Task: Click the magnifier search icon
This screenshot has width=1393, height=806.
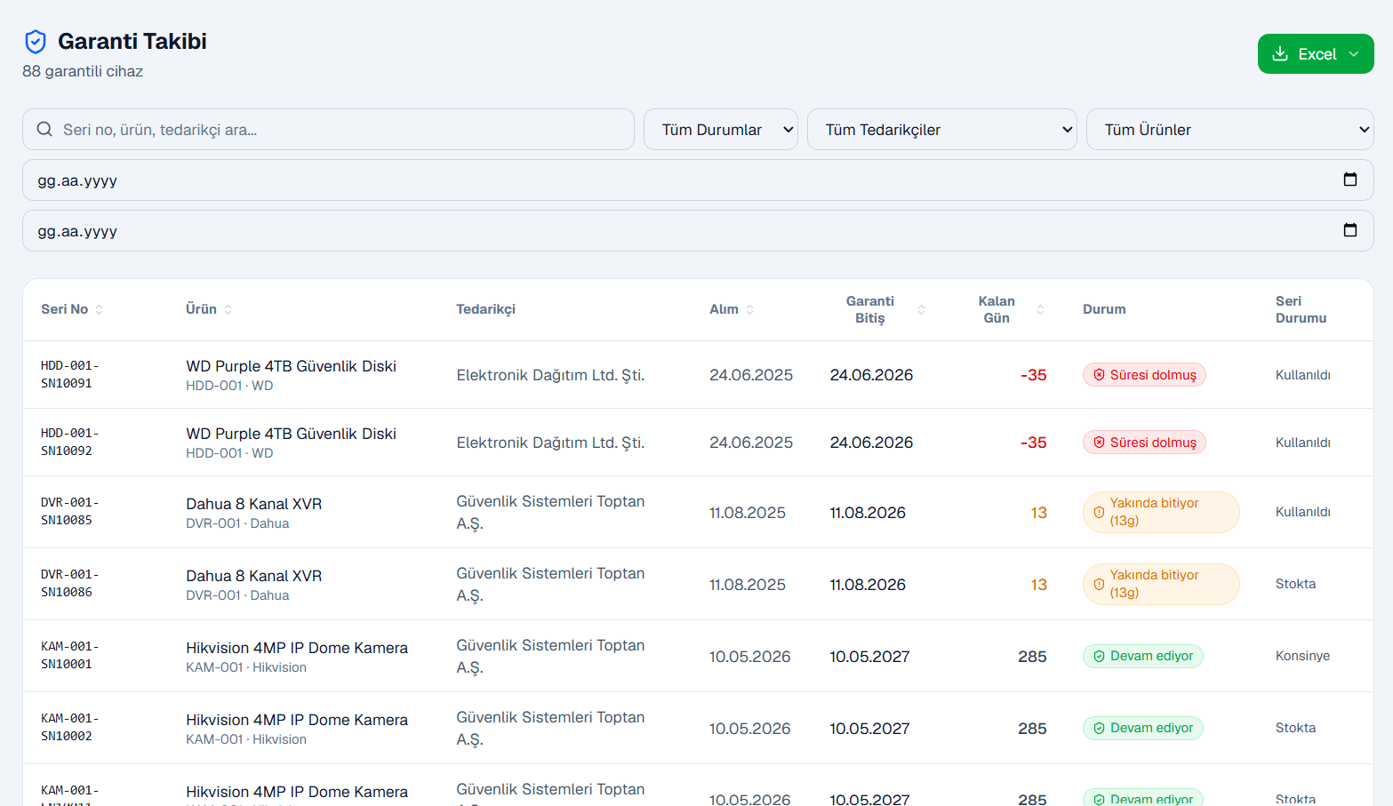Action: (x=44, y=130)
